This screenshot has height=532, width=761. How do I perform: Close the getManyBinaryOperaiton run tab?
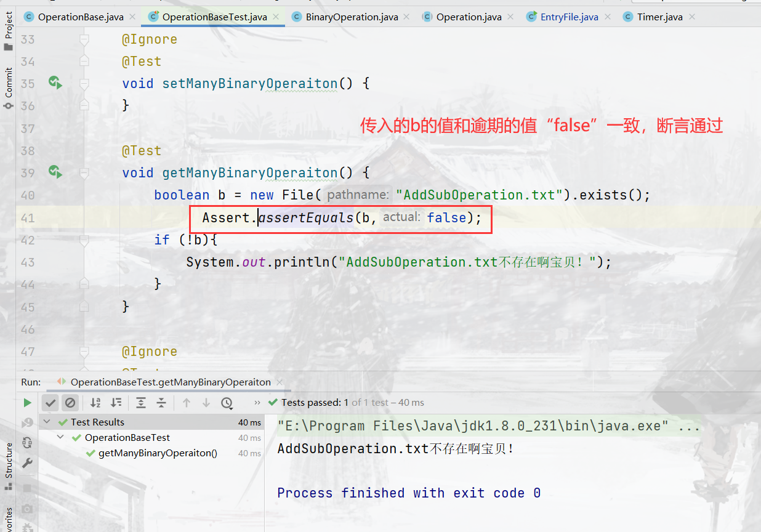(x=280, y=382)
